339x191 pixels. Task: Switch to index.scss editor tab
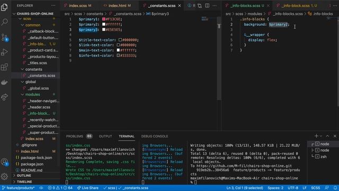point(78,6)
